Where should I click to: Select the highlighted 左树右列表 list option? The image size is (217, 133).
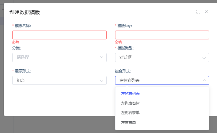[131, 93]
